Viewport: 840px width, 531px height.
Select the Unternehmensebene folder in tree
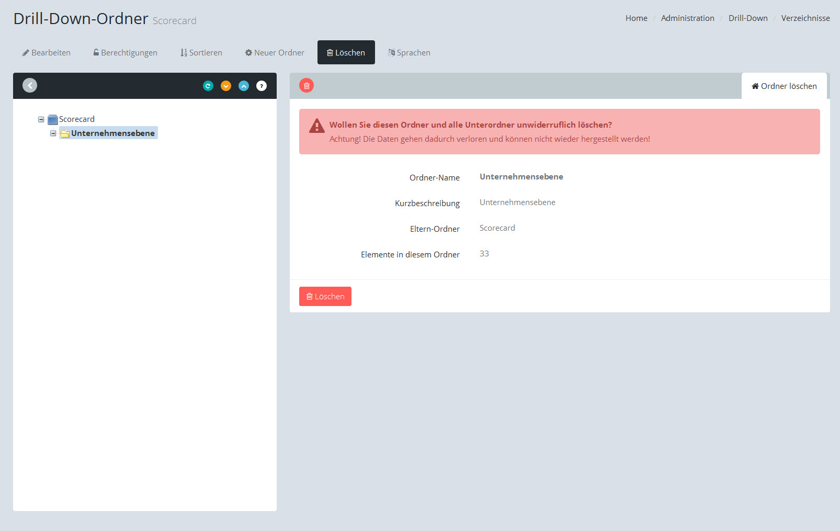click(112, 133)
